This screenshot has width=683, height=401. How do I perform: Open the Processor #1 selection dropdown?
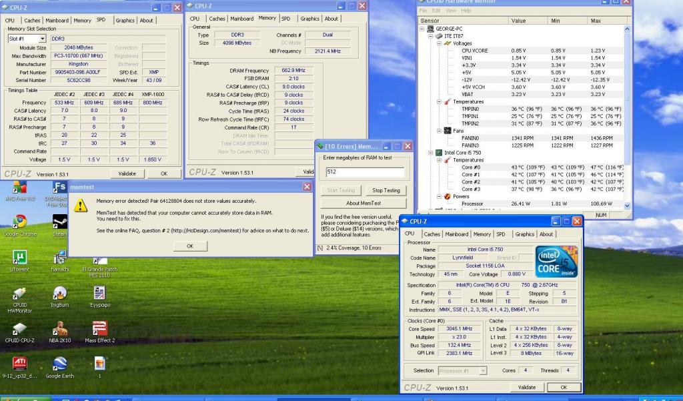pyautogui.click(x=483, y=371)
